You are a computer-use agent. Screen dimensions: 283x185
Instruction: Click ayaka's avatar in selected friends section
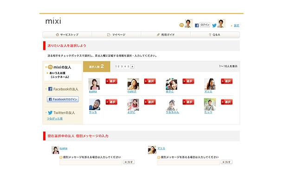click(55, 150)
